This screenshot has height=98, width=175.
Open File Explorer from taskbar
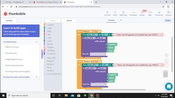(66, 96)
